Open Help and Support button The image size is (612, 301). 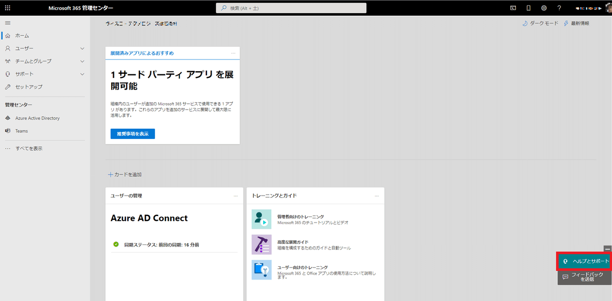coord(584,261)
